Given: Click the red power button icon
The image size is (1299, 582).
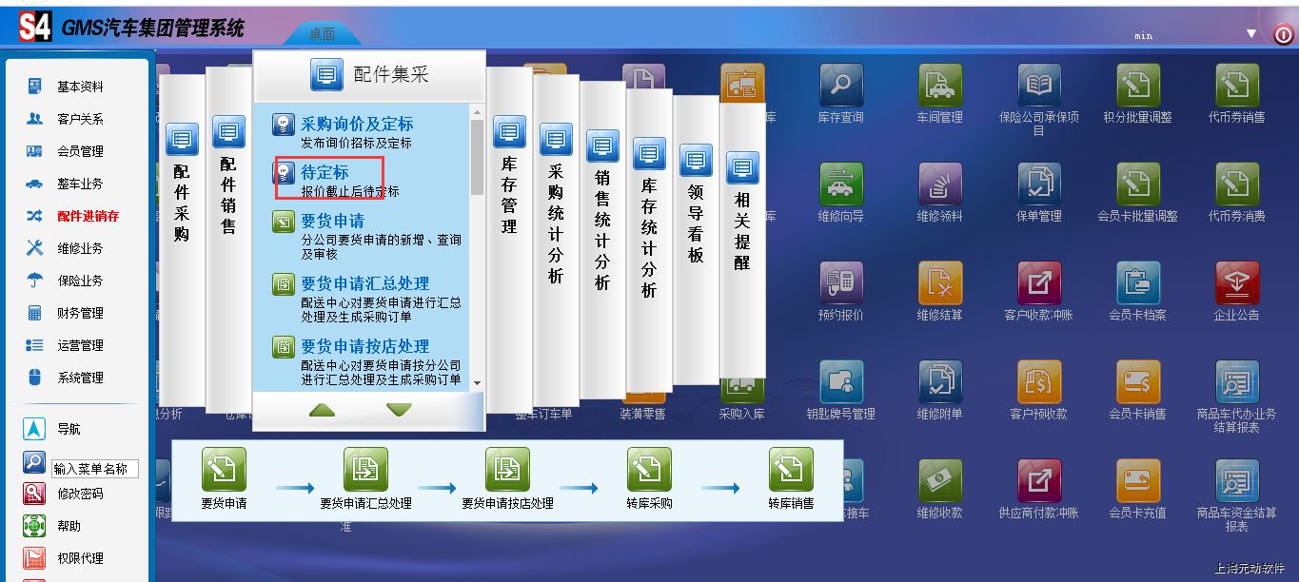Looking at the screenshot, I should 1283,35.
